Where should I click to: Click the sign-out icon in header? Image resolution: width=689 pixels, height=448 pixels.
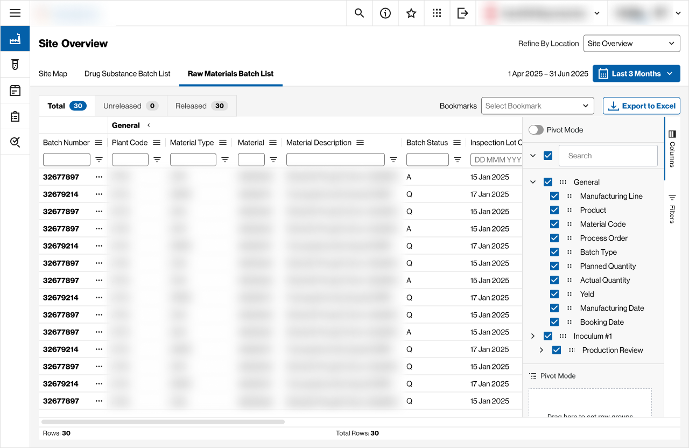tap(463, 13)
